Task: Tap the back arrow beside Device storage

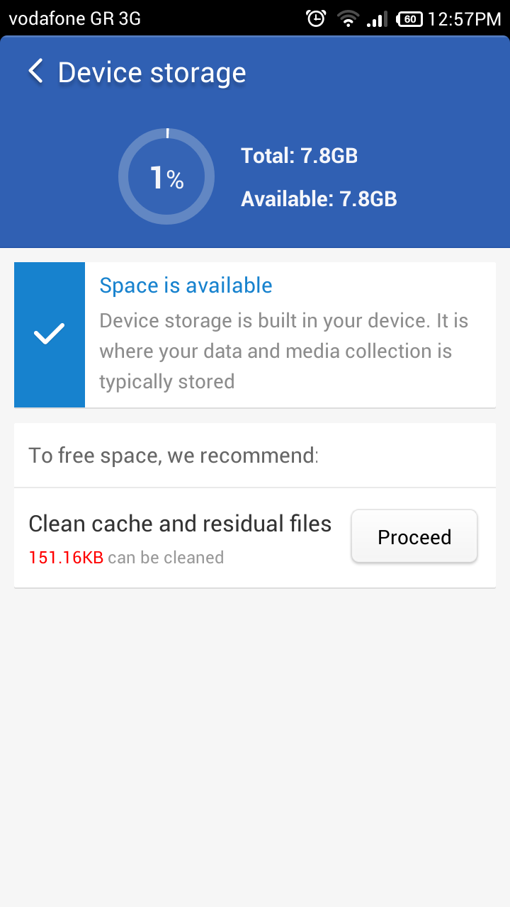Action: tap(35, 72)
